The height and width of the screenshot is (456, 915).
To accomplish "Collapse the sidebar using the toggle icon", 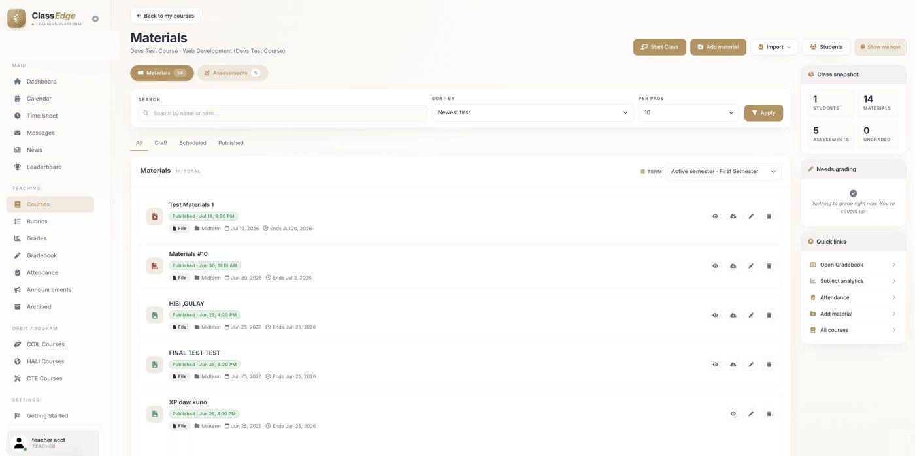I will pos(95,19).
